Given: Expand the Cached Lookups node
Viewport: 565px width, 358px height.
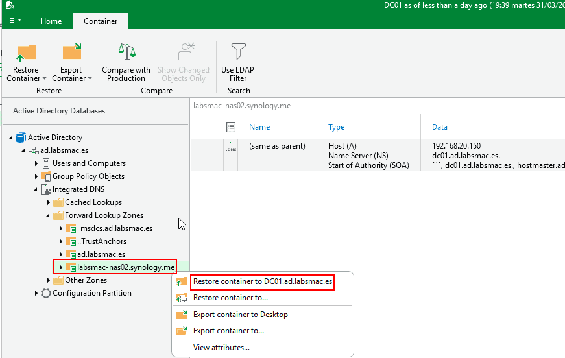Looking at the screenshot, I should pos(48,202).
